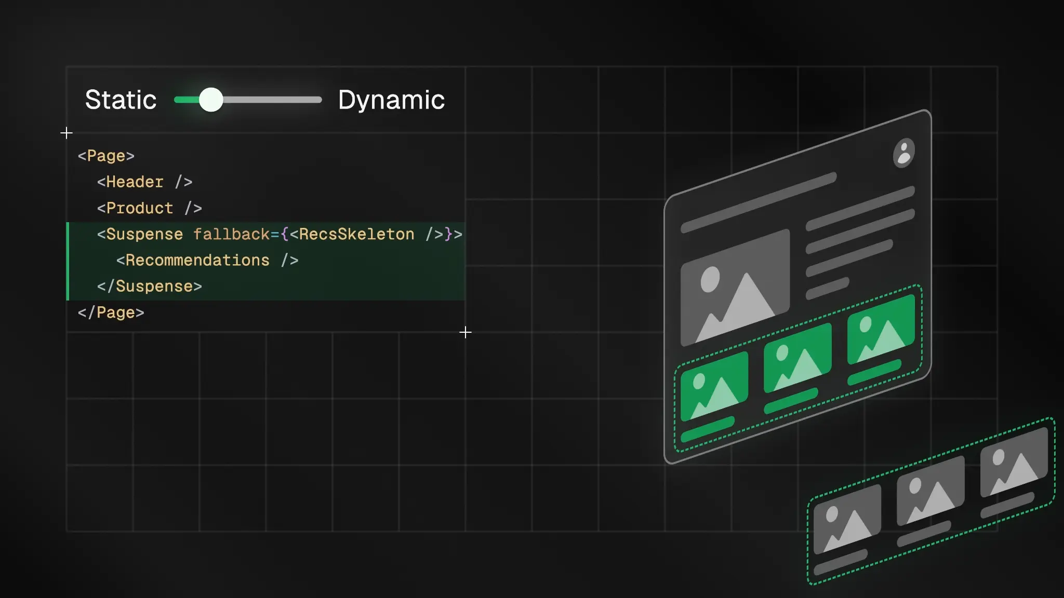Expand the Page element in the code
This screenshot has height=598, width=1064.
click(105, 156)
